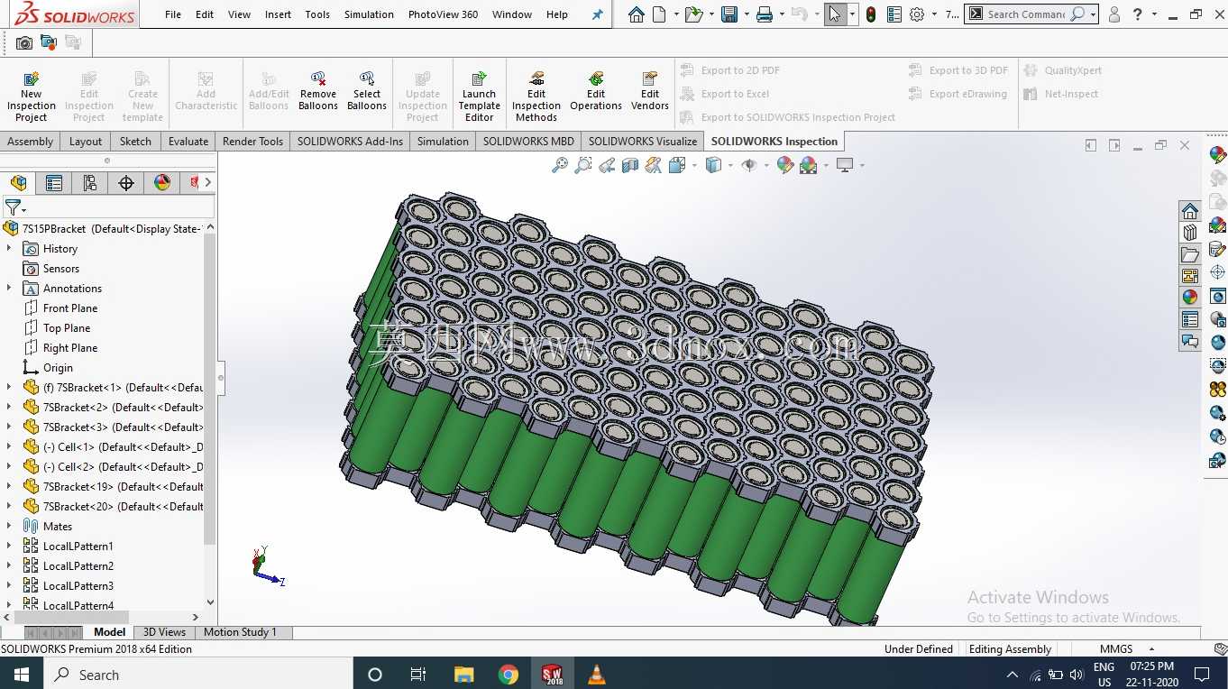Viewport: 1228px width, 689px height.
Task: Expand the LocalLPattern1 feature
Action: pyautogui.click(x=9, y=547)
